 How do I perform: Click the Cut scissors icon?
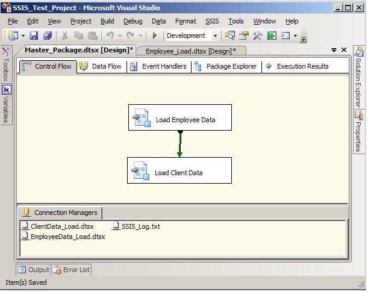point(64,36)
